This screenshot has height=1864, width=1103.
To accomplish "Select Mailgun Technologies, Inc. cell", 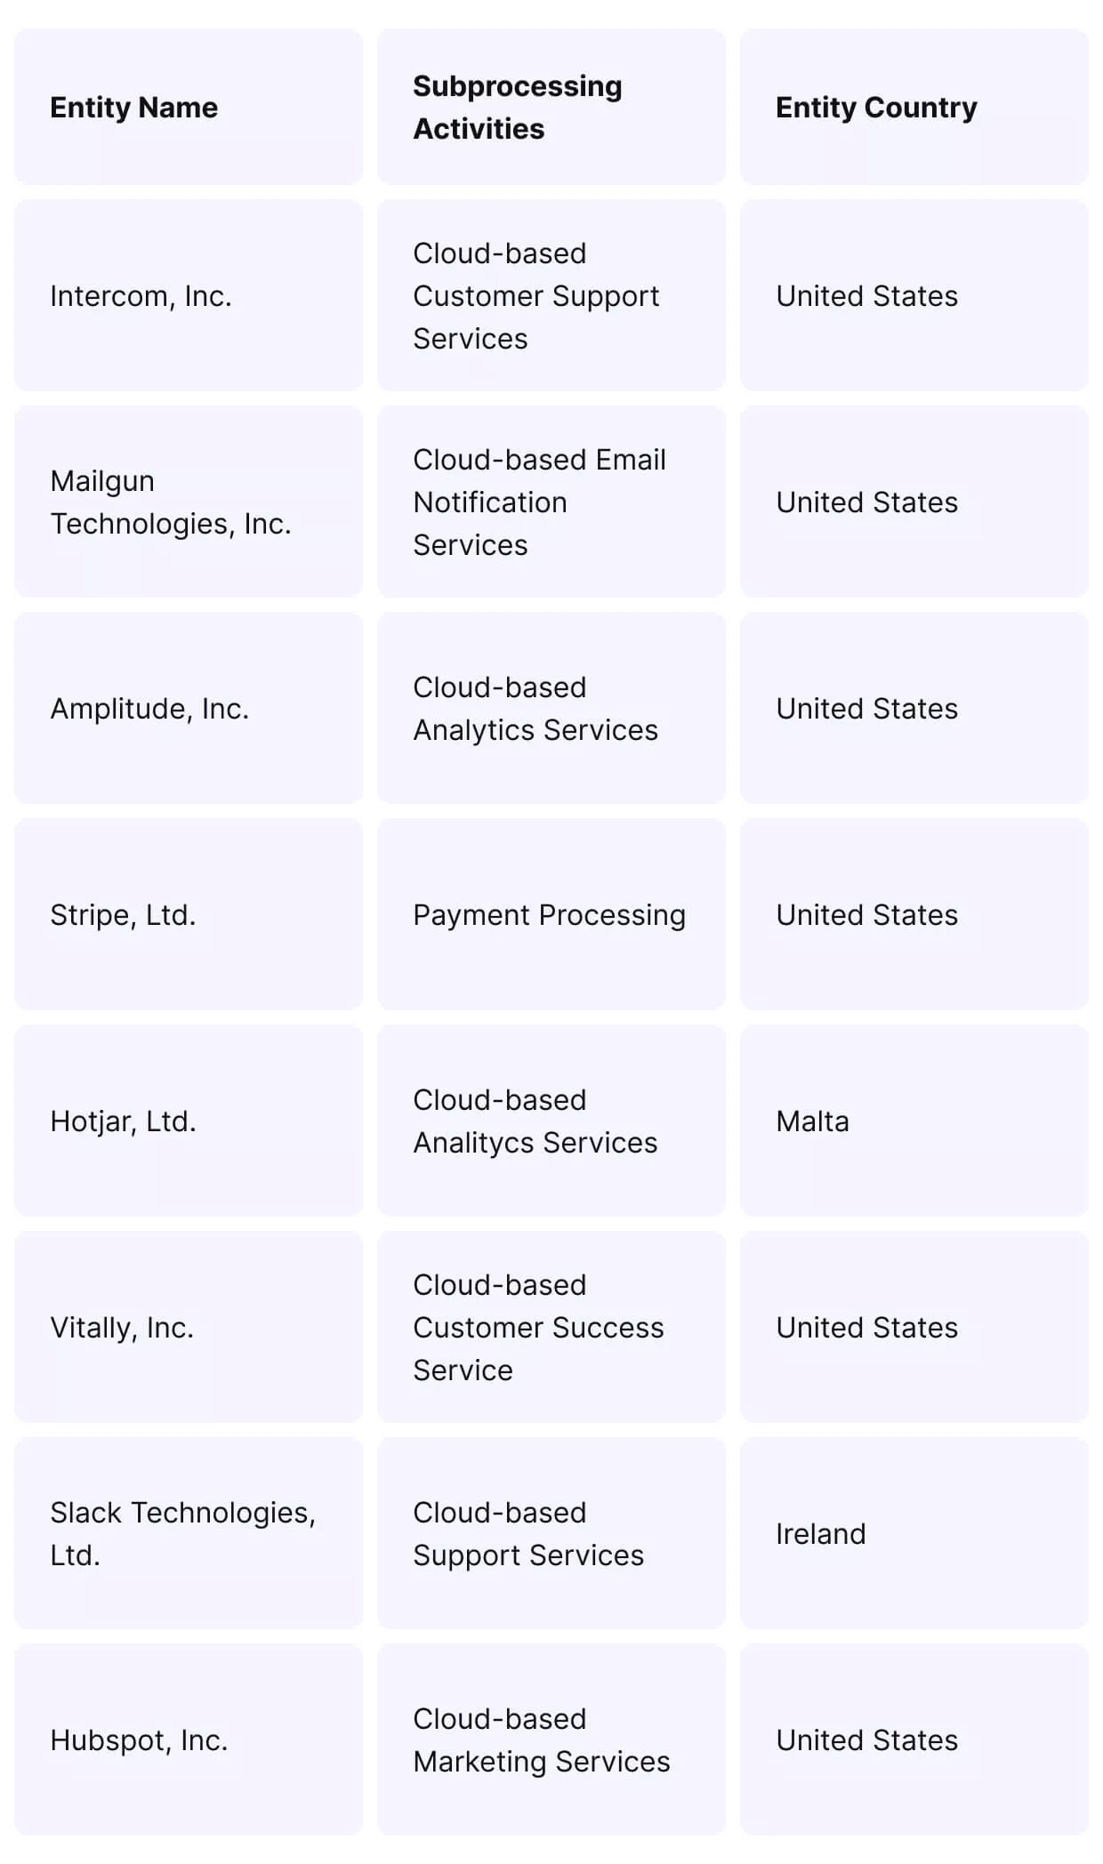I will [189, 502].
